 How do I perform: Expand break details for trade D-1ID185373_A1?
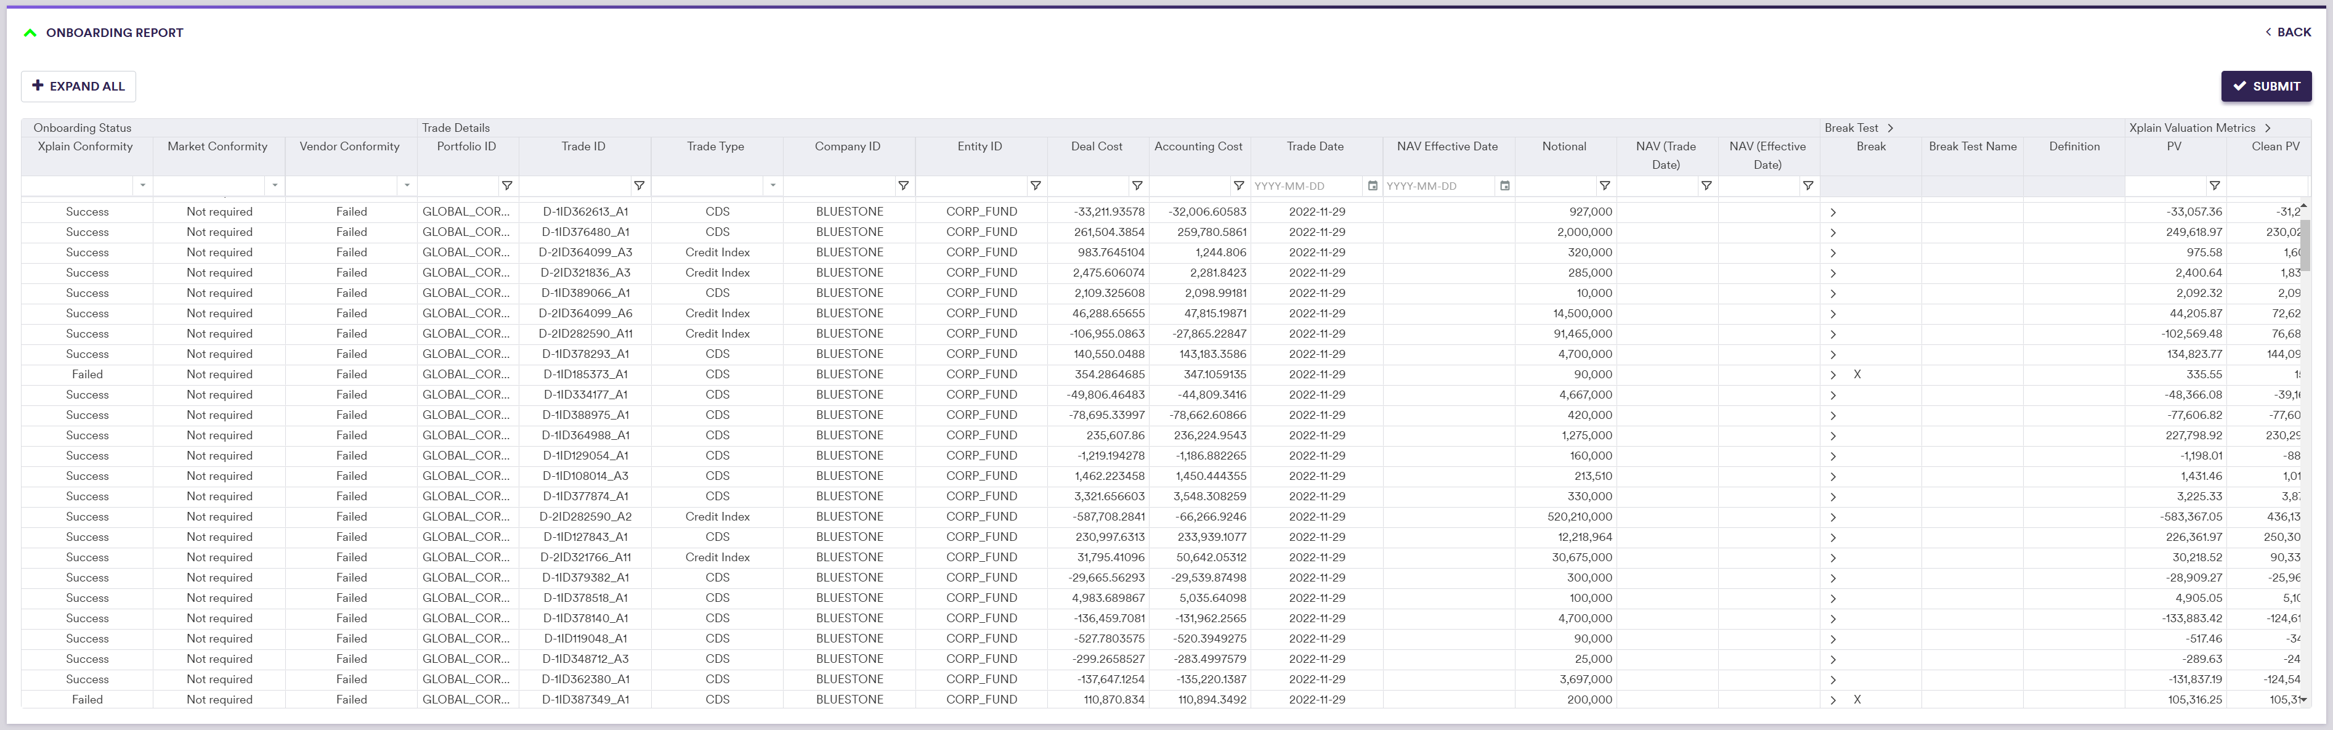click(1832, 375)
